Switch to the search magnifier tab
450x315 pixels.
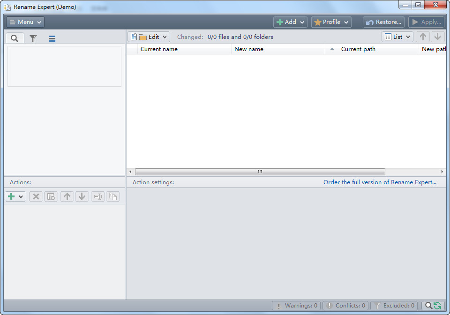[15, 38]
